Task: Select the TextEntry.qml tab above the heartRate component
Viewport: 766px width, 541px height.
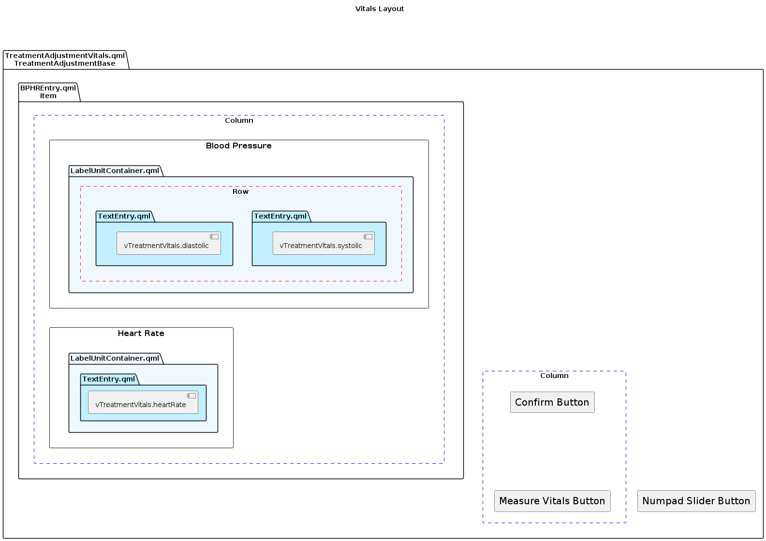Action: (x=109, y=379)
